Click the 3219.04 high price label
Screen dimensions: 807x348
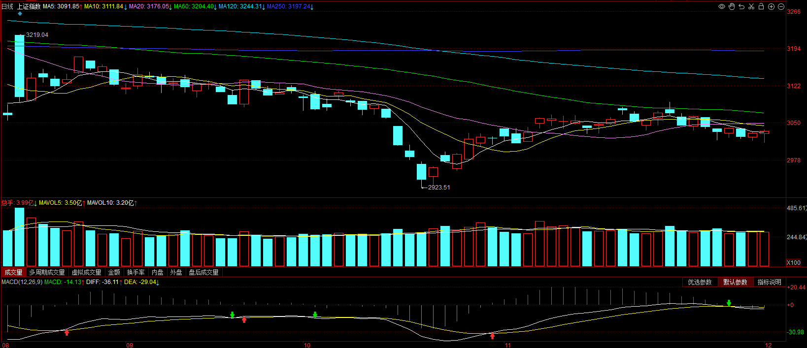pyautogui.click(x=37, y=35)
